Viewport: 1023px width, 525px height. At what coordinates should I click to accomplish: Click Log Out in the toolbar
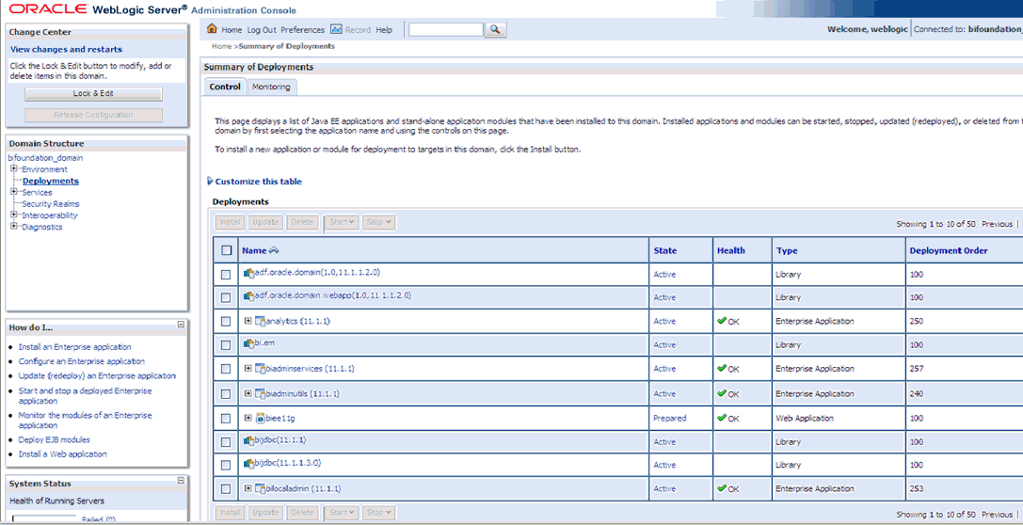point(262,30)
